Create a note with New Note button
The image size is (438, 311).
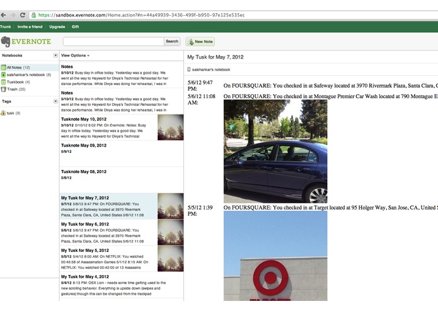(x=200, y=42)
